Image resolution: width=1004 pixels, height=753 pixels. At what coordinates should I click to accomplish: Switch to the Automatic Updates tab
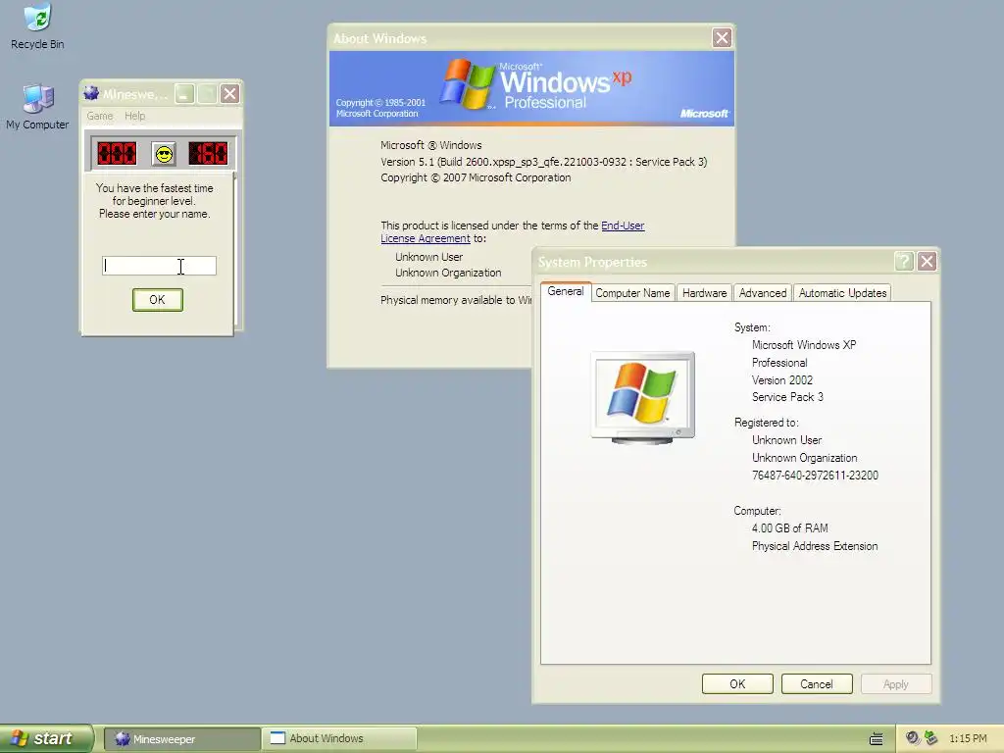842,292
